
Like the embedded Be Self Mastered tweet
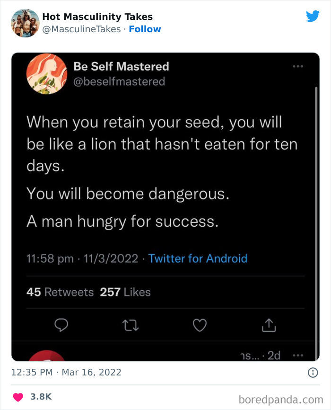click(200, 325)
